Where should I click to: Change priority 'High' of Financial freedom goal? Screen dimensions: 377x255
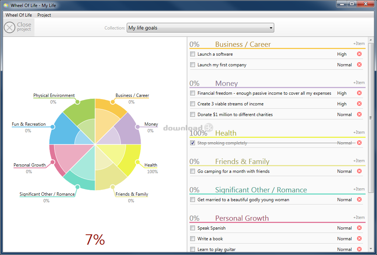[x=342, y=93]
